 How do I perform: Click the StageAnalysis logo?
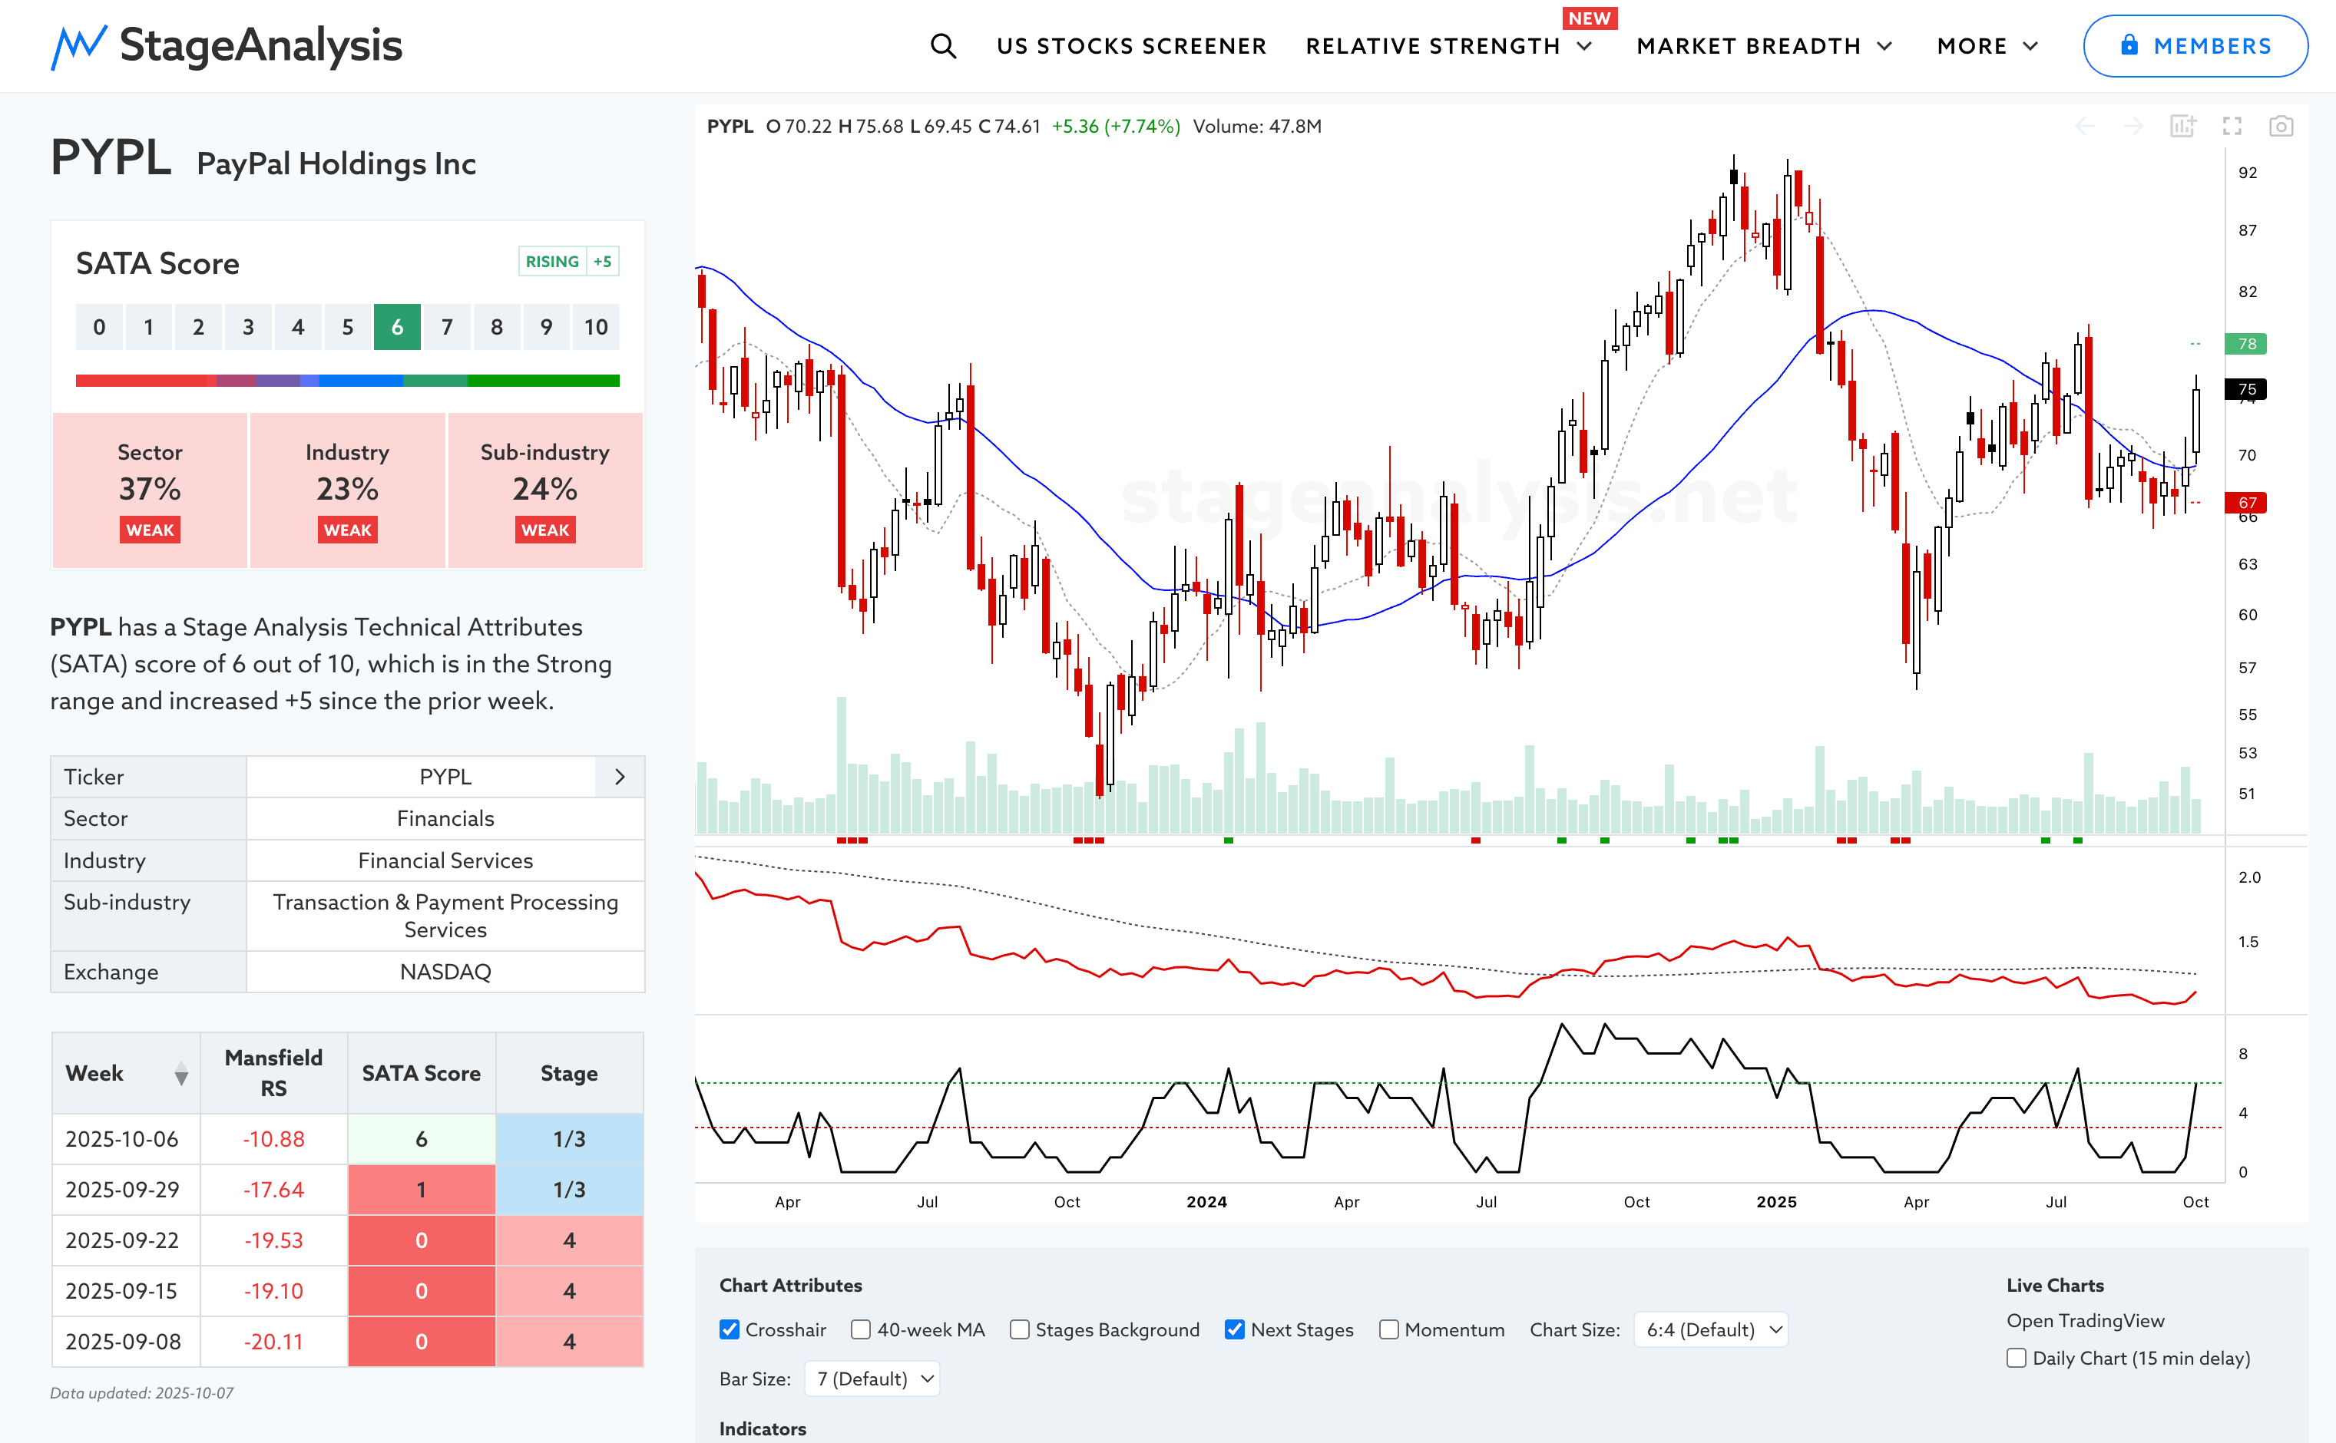[x=227, y=46]
